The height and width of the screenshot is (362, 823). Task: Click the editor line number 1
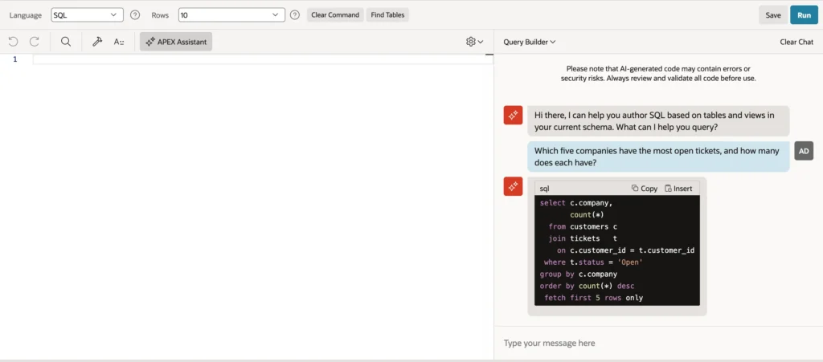[15, 59]
